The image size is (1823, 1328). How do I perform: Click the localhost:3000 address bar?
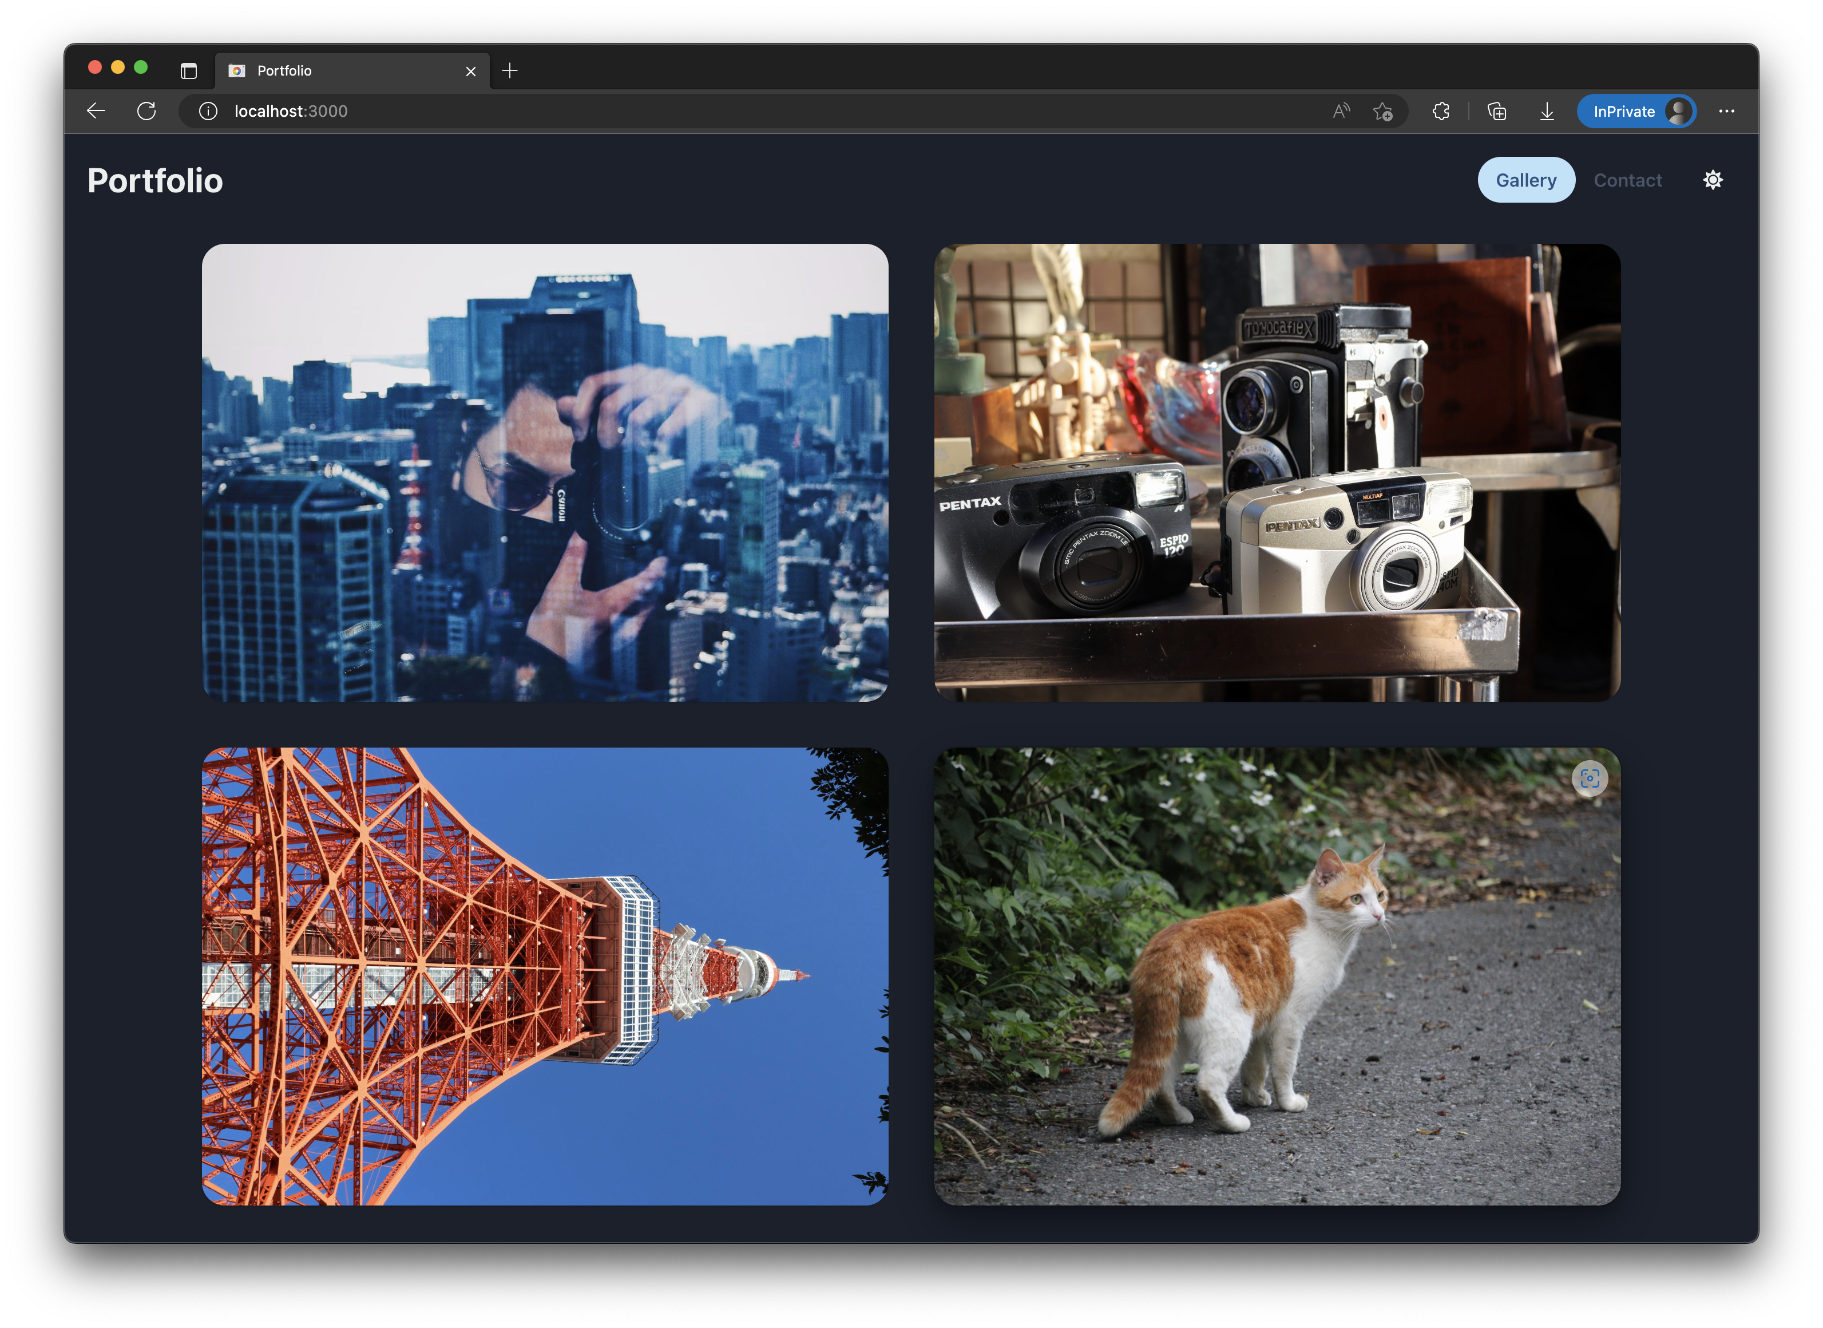coord(723,111)
